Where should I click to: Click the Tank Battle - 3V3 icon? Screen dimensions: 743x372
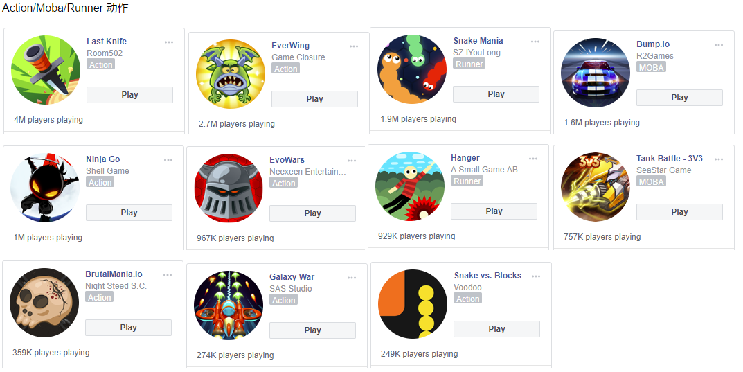pyautogui.click(x=596, y=187)
